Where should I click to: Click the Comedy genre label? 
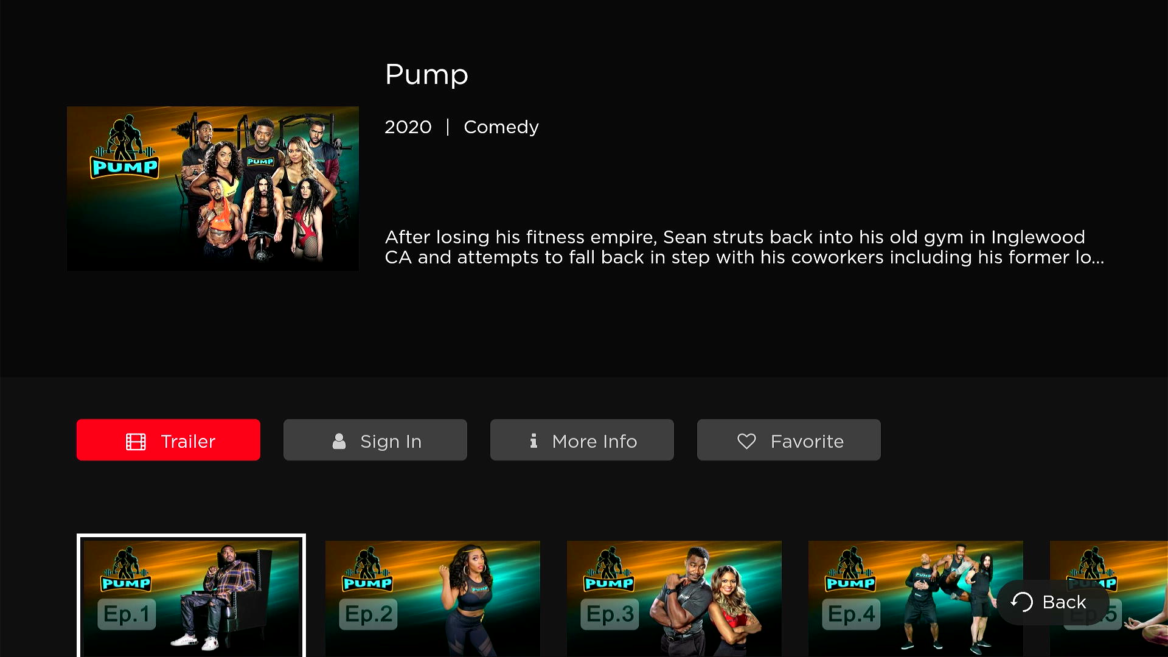click(x=501, y=127)
